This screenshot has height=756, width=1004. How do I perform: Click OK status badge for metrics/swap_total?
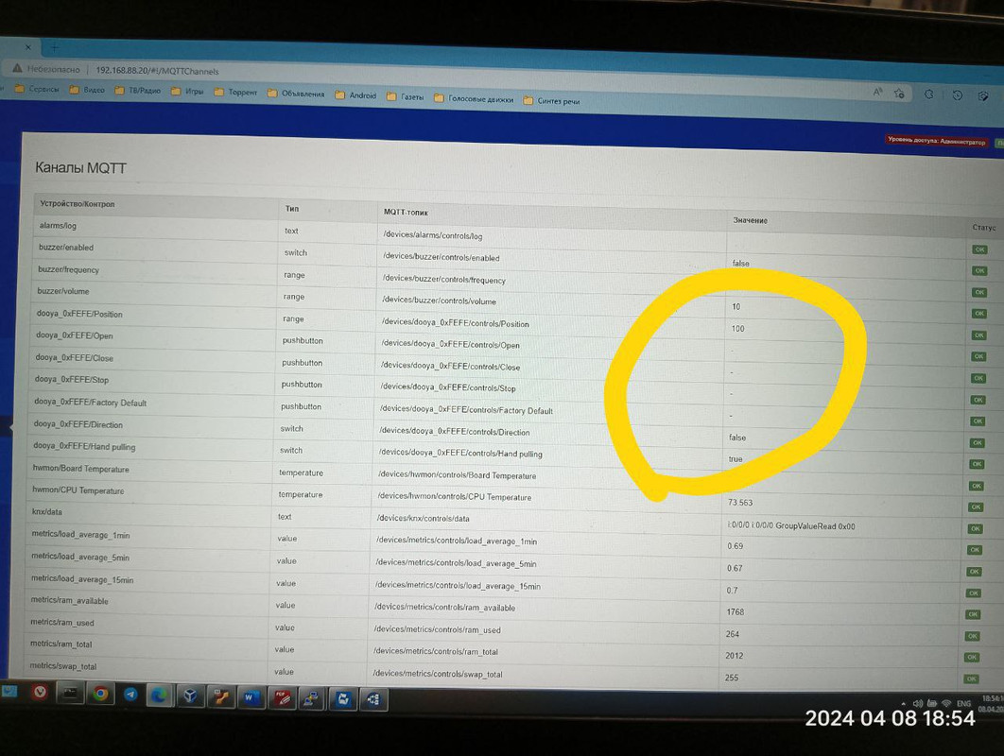[971, 679]
